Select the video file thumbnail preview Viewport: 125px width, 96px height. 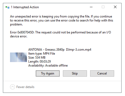click(18, 57)
